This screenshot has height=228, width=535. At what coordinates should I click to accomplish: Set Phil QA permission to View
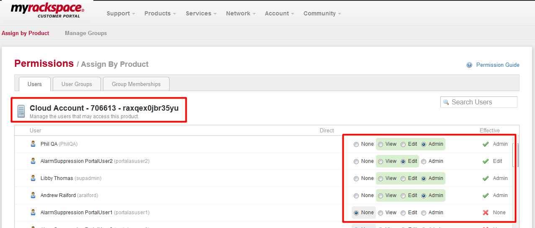(381, 144)
